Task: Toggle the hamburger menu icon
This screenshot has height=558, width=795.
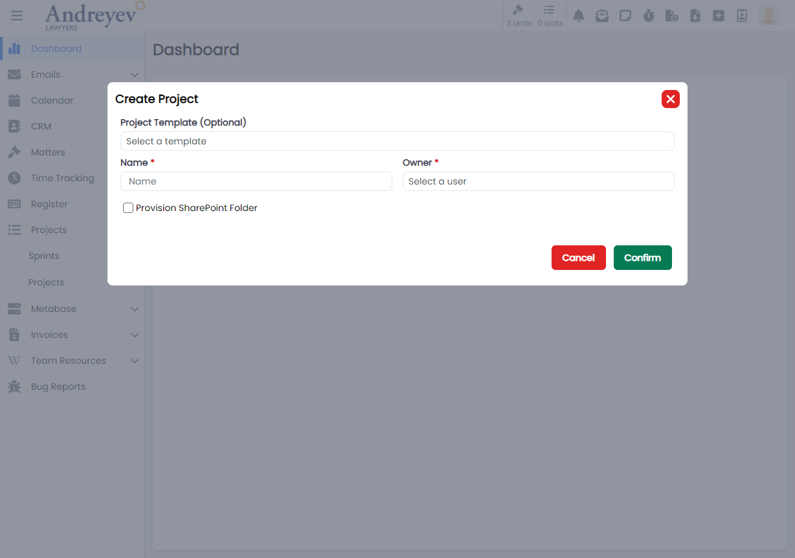Action: pyautogui.click(x=17, y=16)
